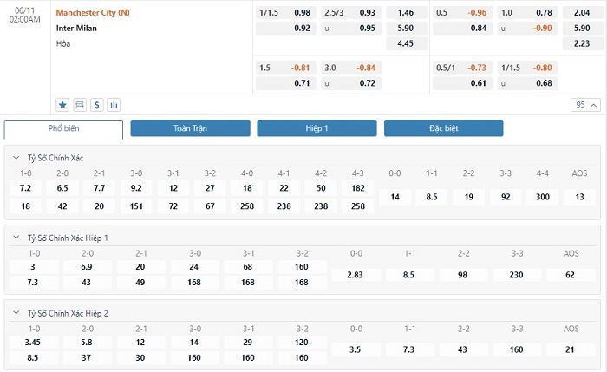Switch to the Toàn Trận tab
Viewport: 607px width, 372px height.
190,128
